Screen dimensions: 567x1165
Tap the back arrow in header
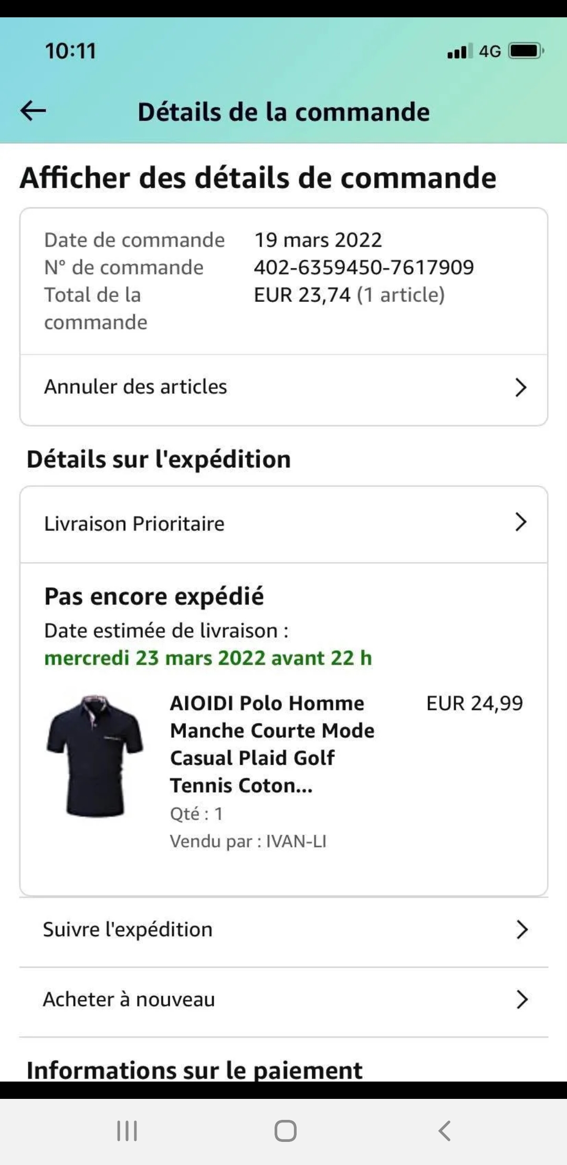(x=33, y=111)
